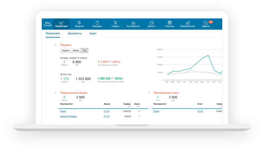Click the Просроченные заказы heading
The height and width of the screenshot is (148, 264).
click(74, 93)
